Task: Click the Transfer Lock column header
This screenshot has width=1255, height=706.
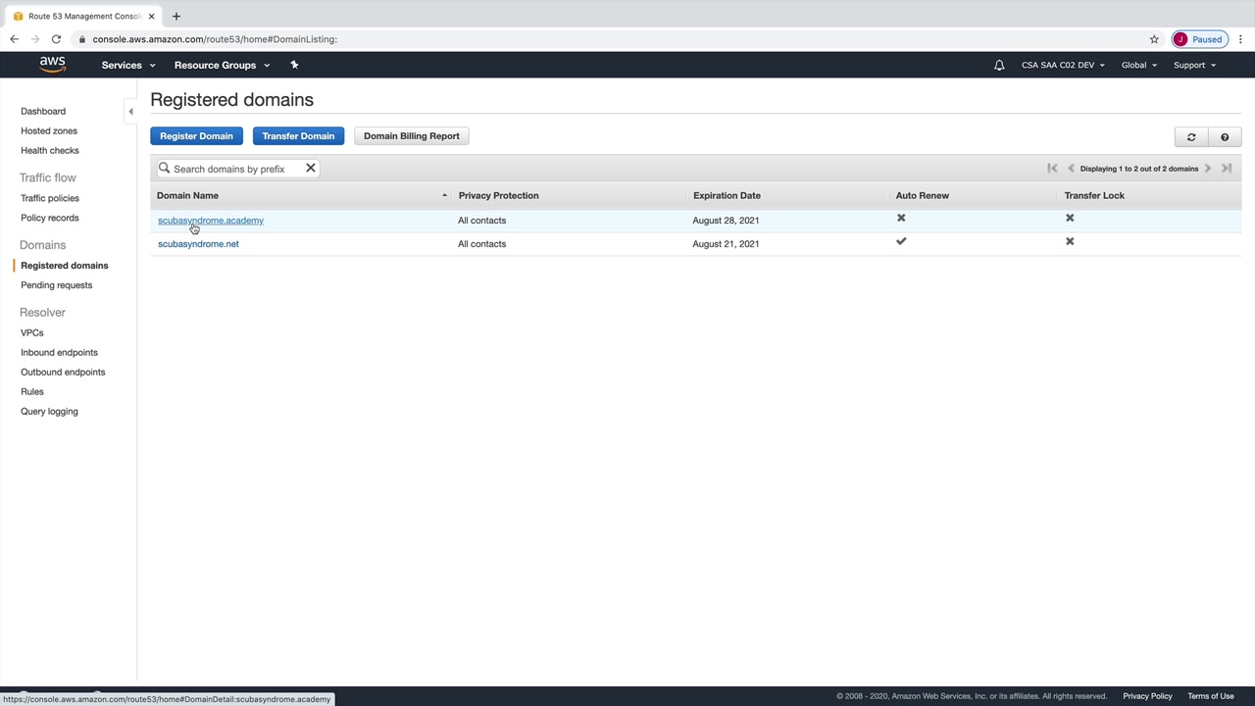Action: pos(1094,195)
